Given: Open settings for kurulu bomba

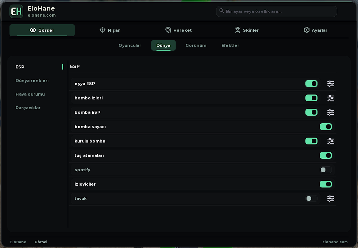Looking at the screenshot, I should pos(331,141).
